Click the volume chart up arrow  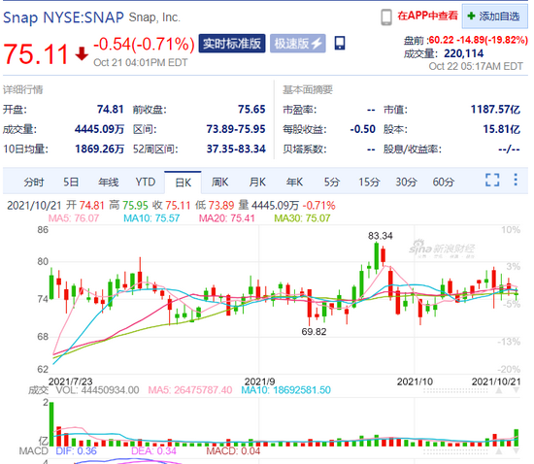point(499,390)
